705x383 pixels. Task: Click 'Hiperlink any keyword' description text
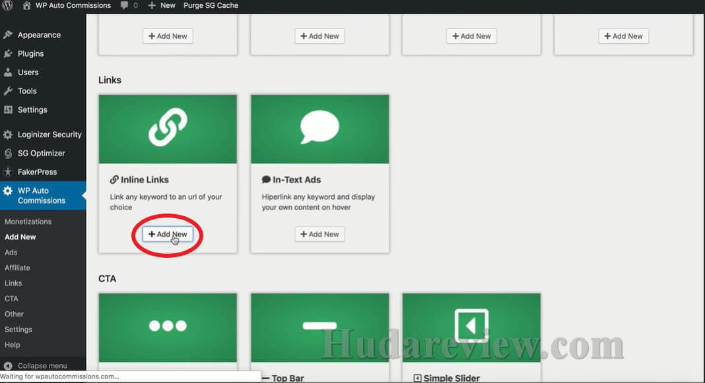tap(318, 202)
